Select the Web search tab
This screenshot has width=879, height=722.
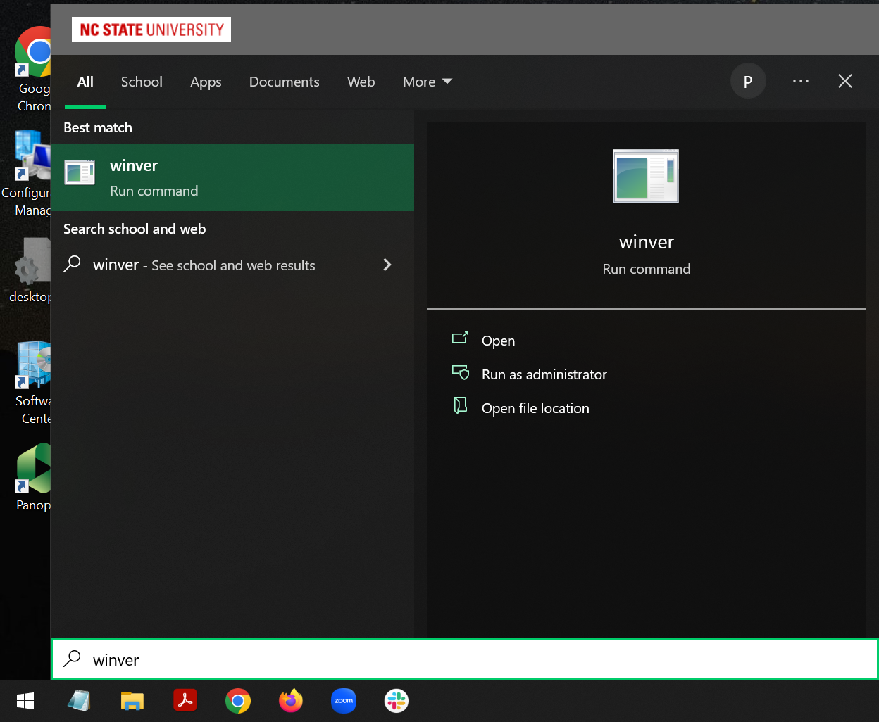pos(361,82)
